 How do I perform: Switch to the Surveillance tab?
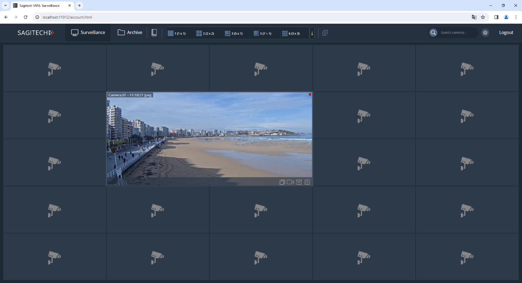(x=88, y=33)
